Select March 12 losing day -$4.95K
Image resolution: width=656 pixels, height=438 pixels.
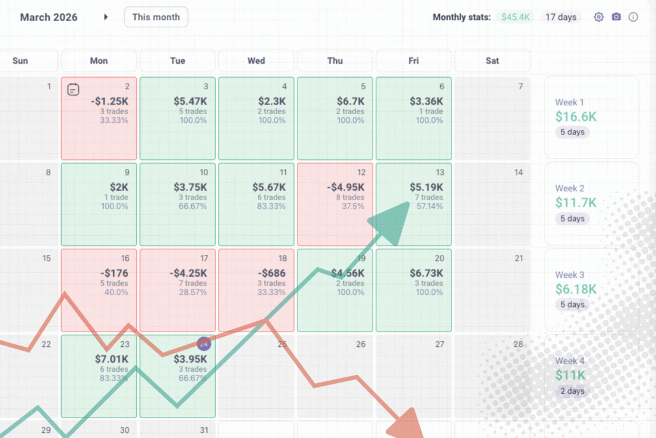point(335,204)
